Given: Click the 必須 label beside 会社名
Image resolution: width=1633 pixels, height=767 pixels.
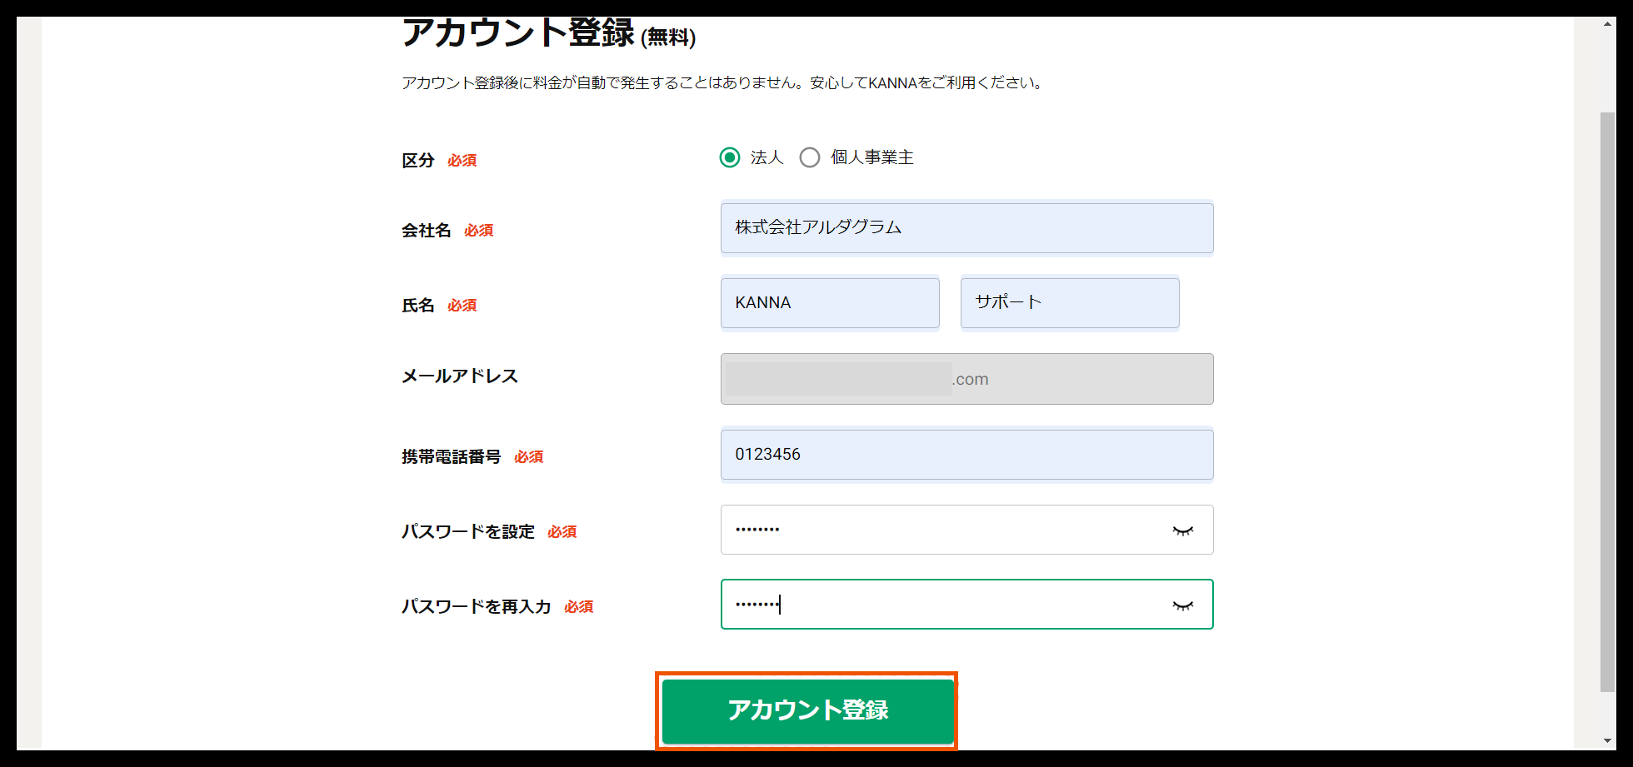Looking at the screenshot, I should point(479,231).
